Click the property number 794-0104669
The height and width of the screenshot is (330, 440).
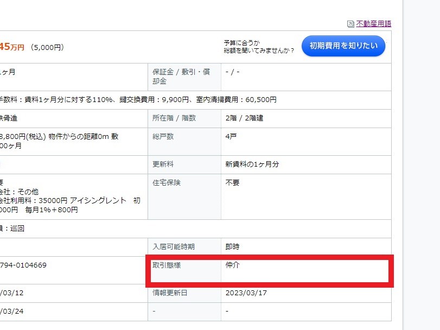click(23, 265)
